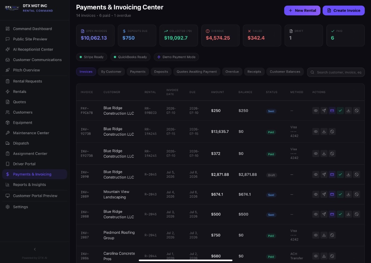Download invoice INV-E92738

324,154
